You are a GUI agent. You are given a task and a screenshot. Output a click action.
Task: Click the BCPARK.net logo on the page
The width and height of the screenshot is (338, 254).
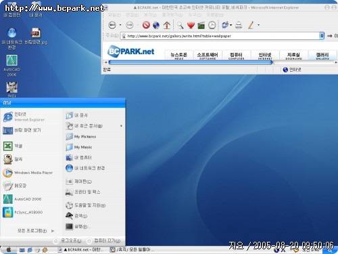pyautogui.click(x=131, y=51)
